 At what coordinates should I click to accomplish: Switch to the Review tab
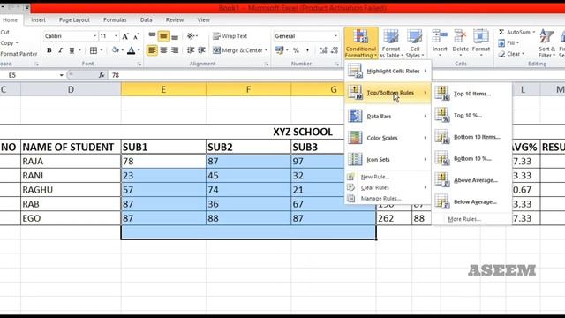(175, 19)
